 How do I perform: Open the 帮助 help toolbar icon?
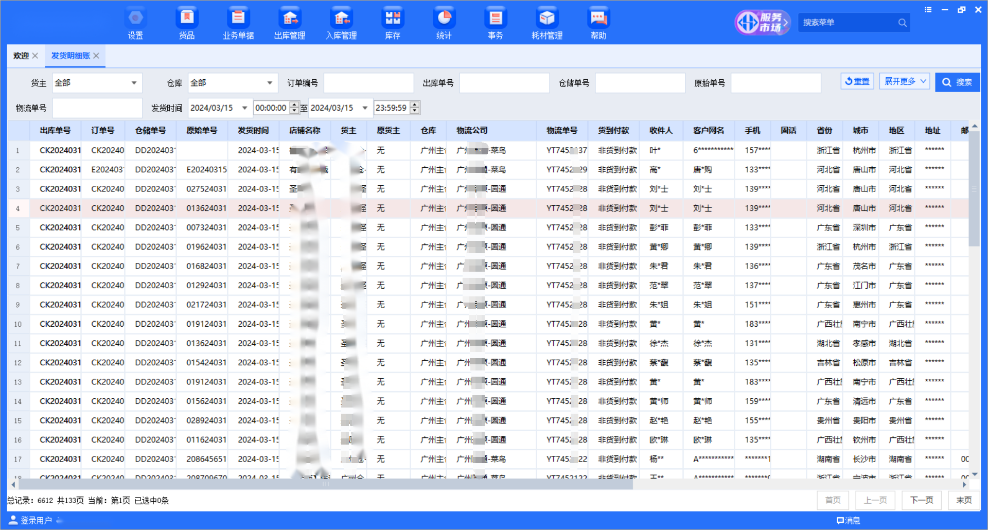click(x=598, y=24)
